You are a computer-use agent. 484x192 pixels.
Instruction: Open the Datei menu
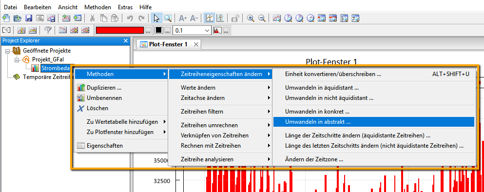point(11,7)
